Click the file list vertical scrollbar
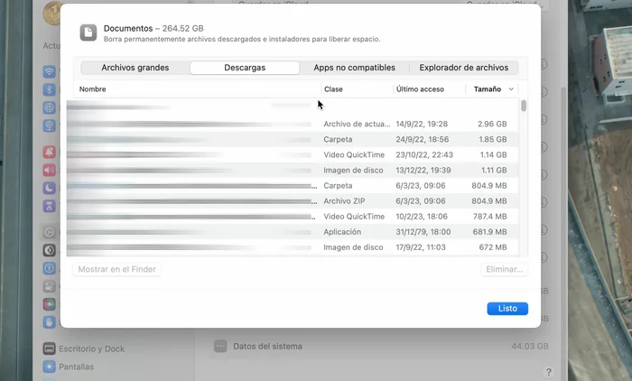The image size is (632, 381). click(523, 106)
